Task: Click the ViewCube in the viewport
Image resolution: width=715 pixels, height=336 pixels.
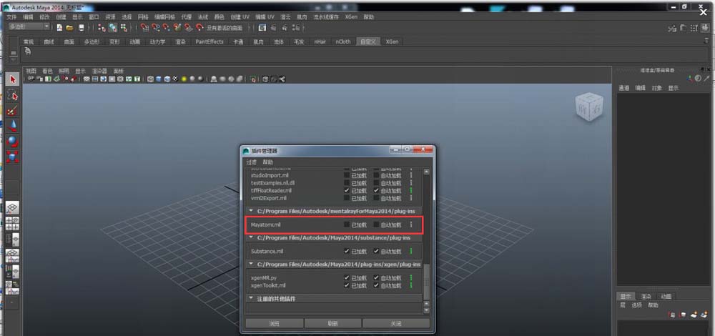Action: pyautogui.click(x=588, y=107)
